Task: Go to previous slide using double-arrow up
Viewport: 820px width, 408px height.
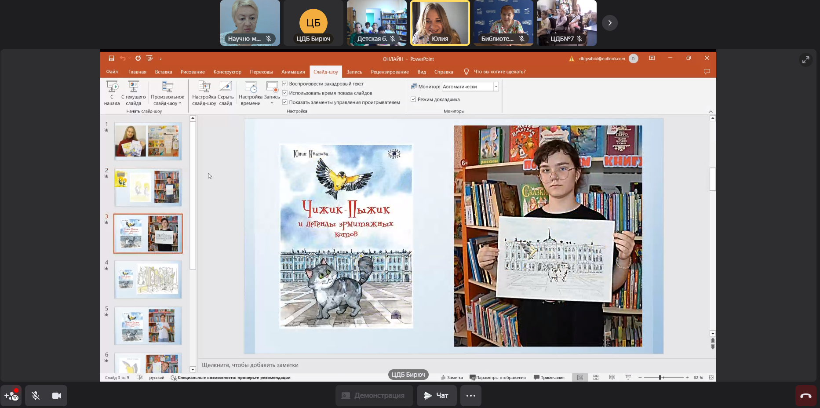Action: tap(713, 340)
